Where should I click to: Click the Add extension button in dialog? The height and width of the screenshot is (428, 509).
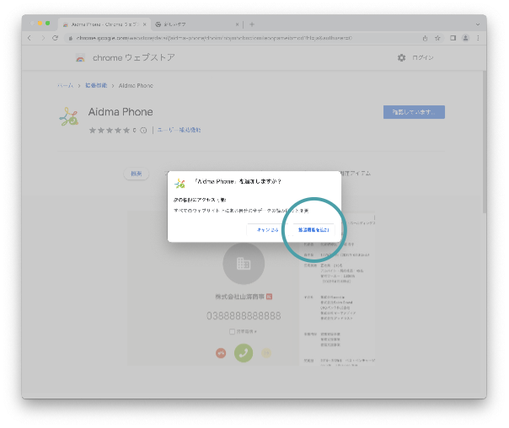(x=313, y=230)
